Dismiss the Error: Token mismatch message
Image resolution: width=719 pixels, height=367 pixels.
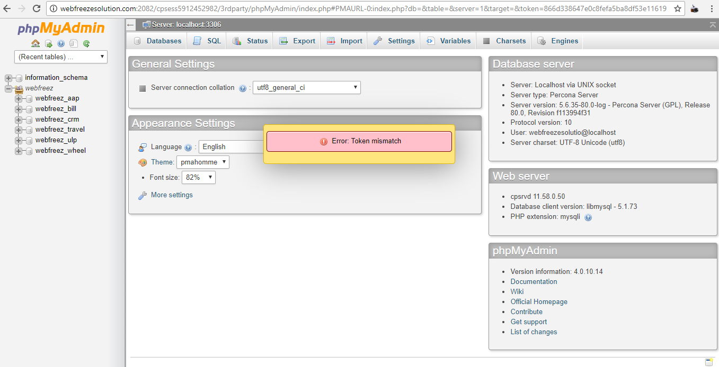click(359, 142)
